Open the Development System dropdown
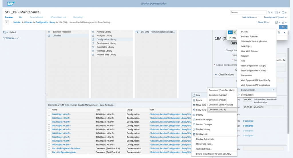Viewport: 293px width, 158px height. (275, 17)
